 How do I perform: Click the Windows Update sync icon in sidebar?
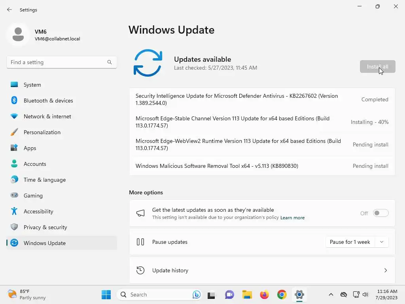[14, 243]
